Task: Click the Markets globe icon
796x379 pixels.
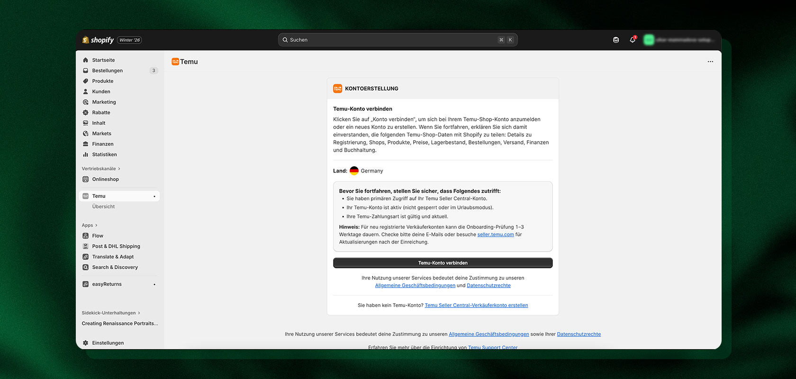Action: tap(86, 134)
